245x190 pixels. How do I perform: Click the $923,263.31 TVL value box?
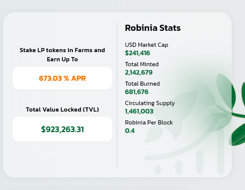click(62, 129)
